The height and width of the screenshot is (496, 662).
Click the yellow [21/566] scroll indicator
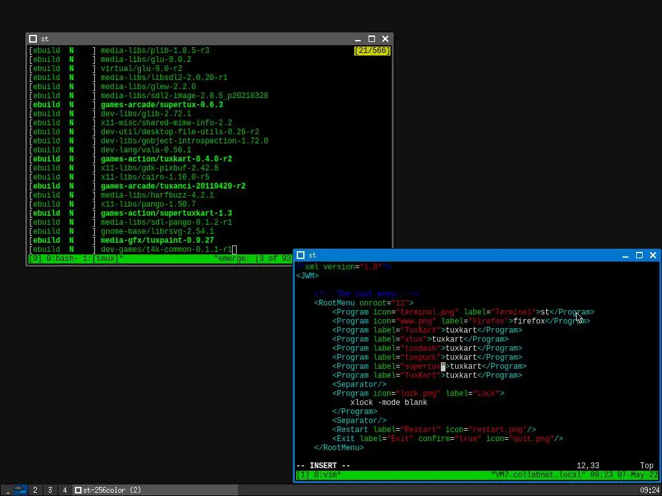372,50
